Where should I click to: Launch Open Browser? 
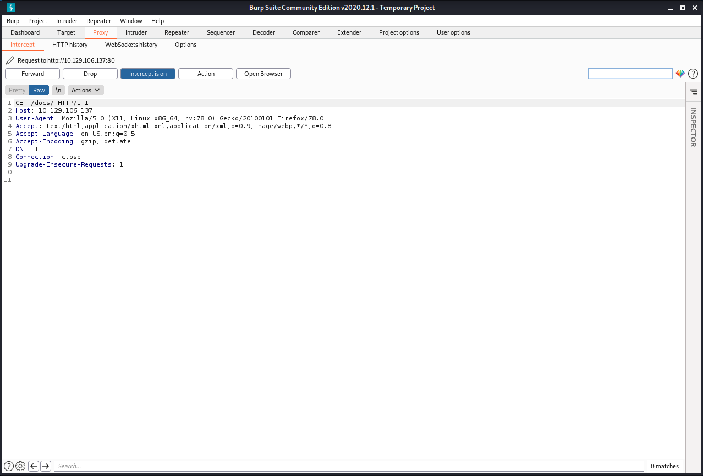263,74
